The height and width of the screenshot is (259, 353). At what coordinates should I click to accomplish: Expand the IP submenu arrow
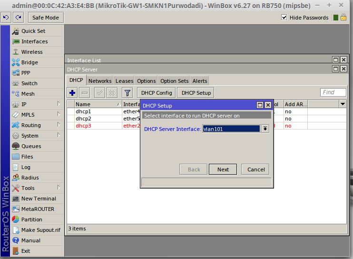pyautogui.click(x=59, y=104)
